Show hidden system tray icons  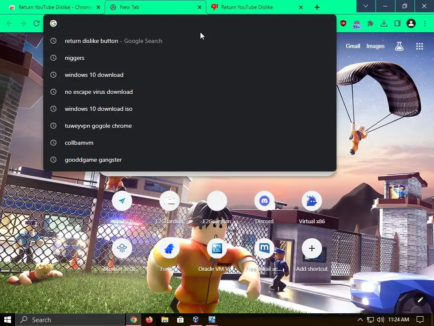(360, 320)
